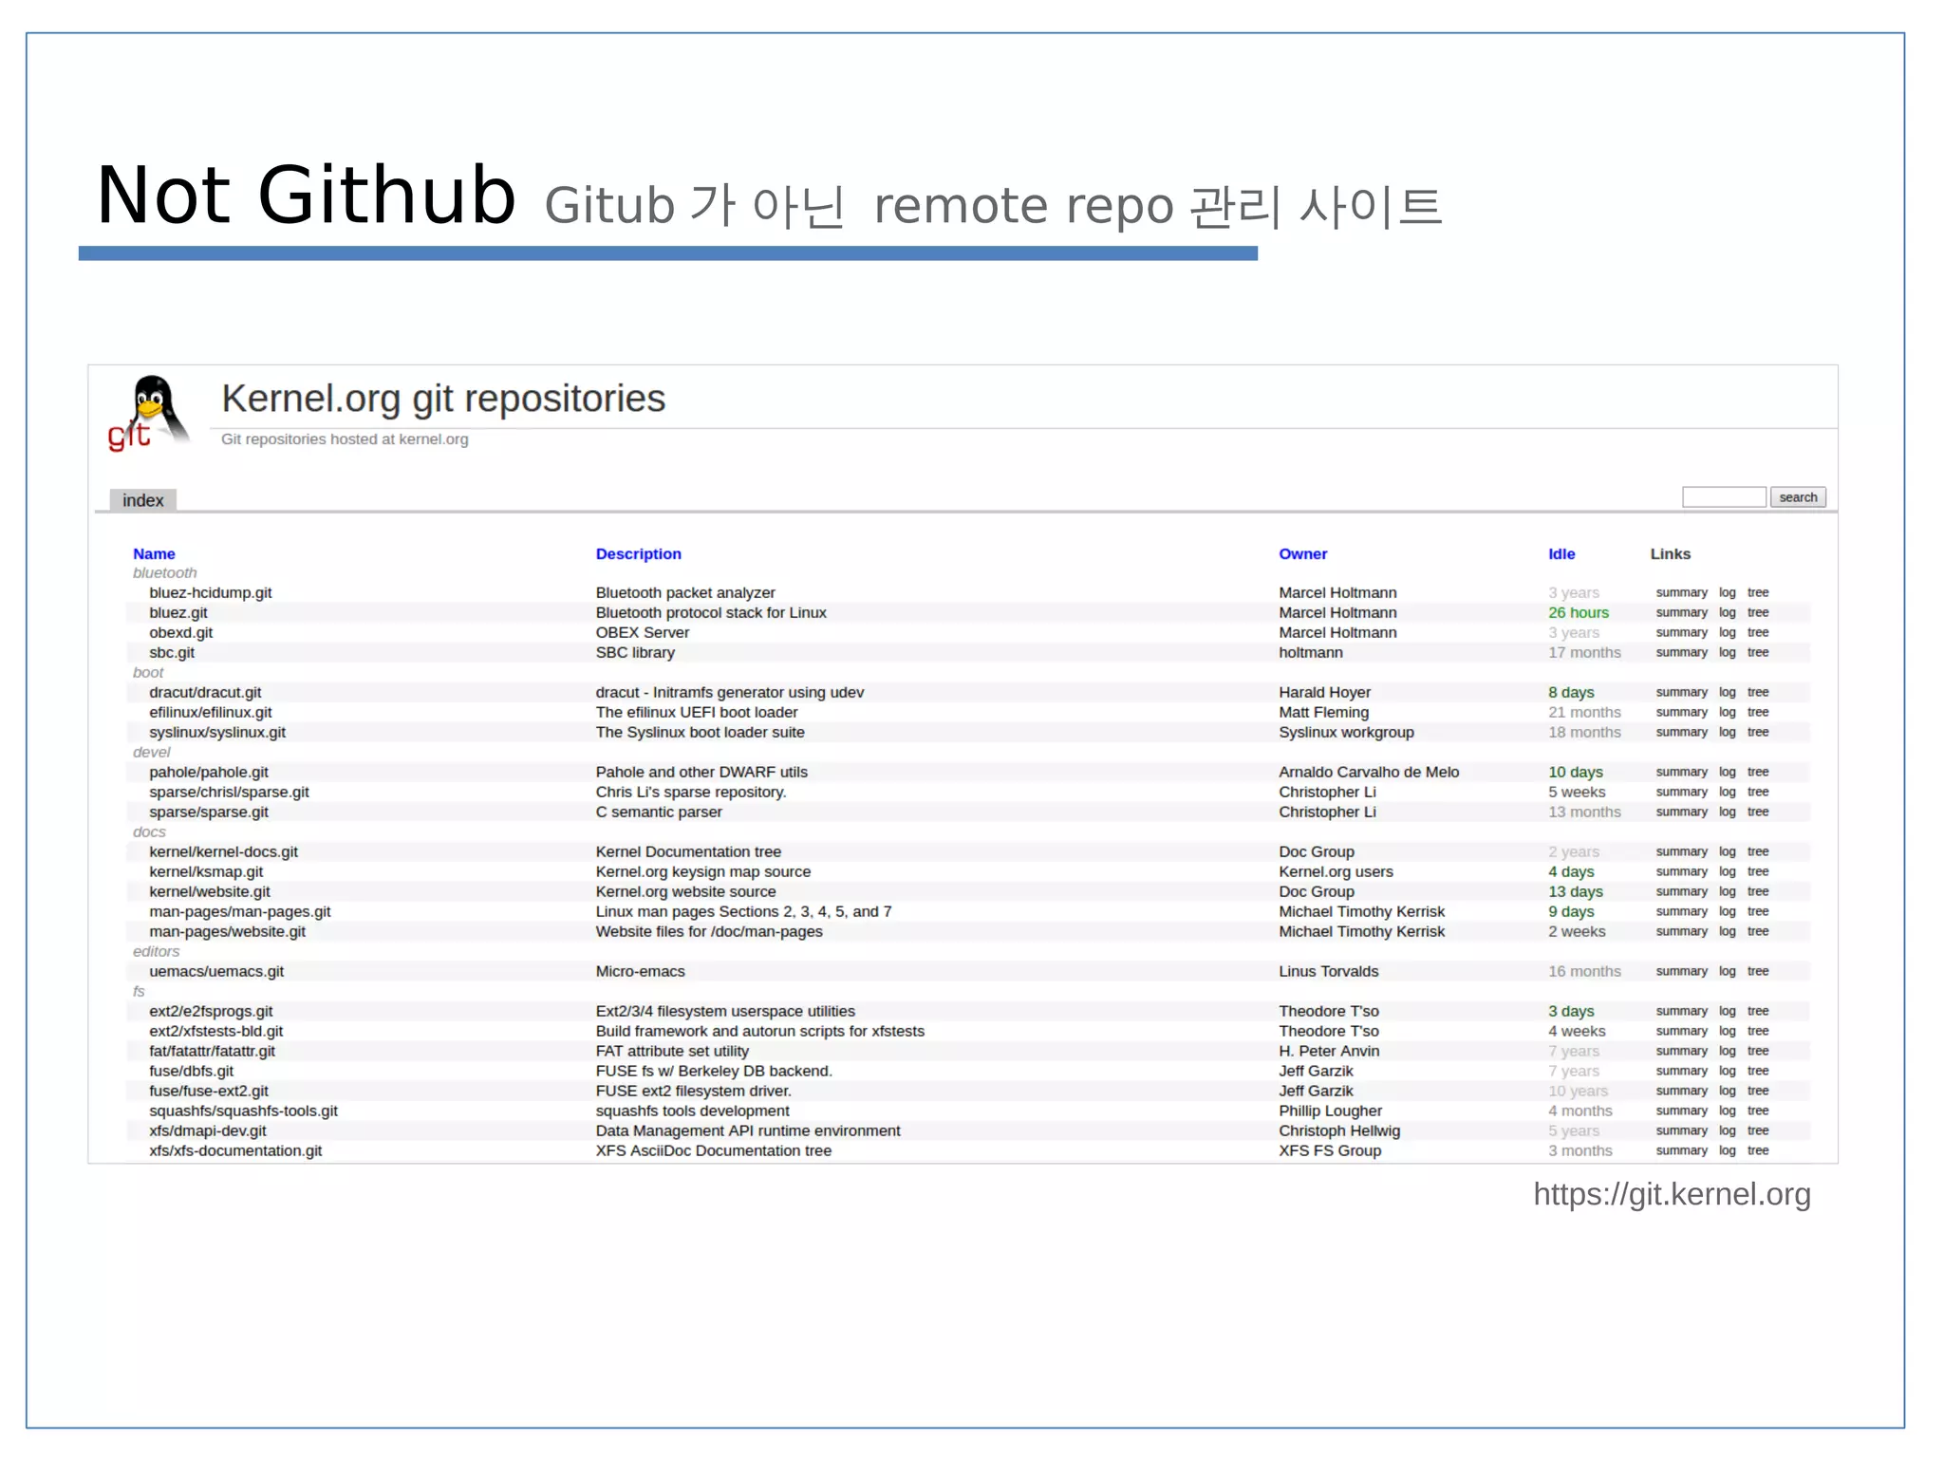
Task: Click summary link for bluez-hcidump.git
Action: 1681,593
